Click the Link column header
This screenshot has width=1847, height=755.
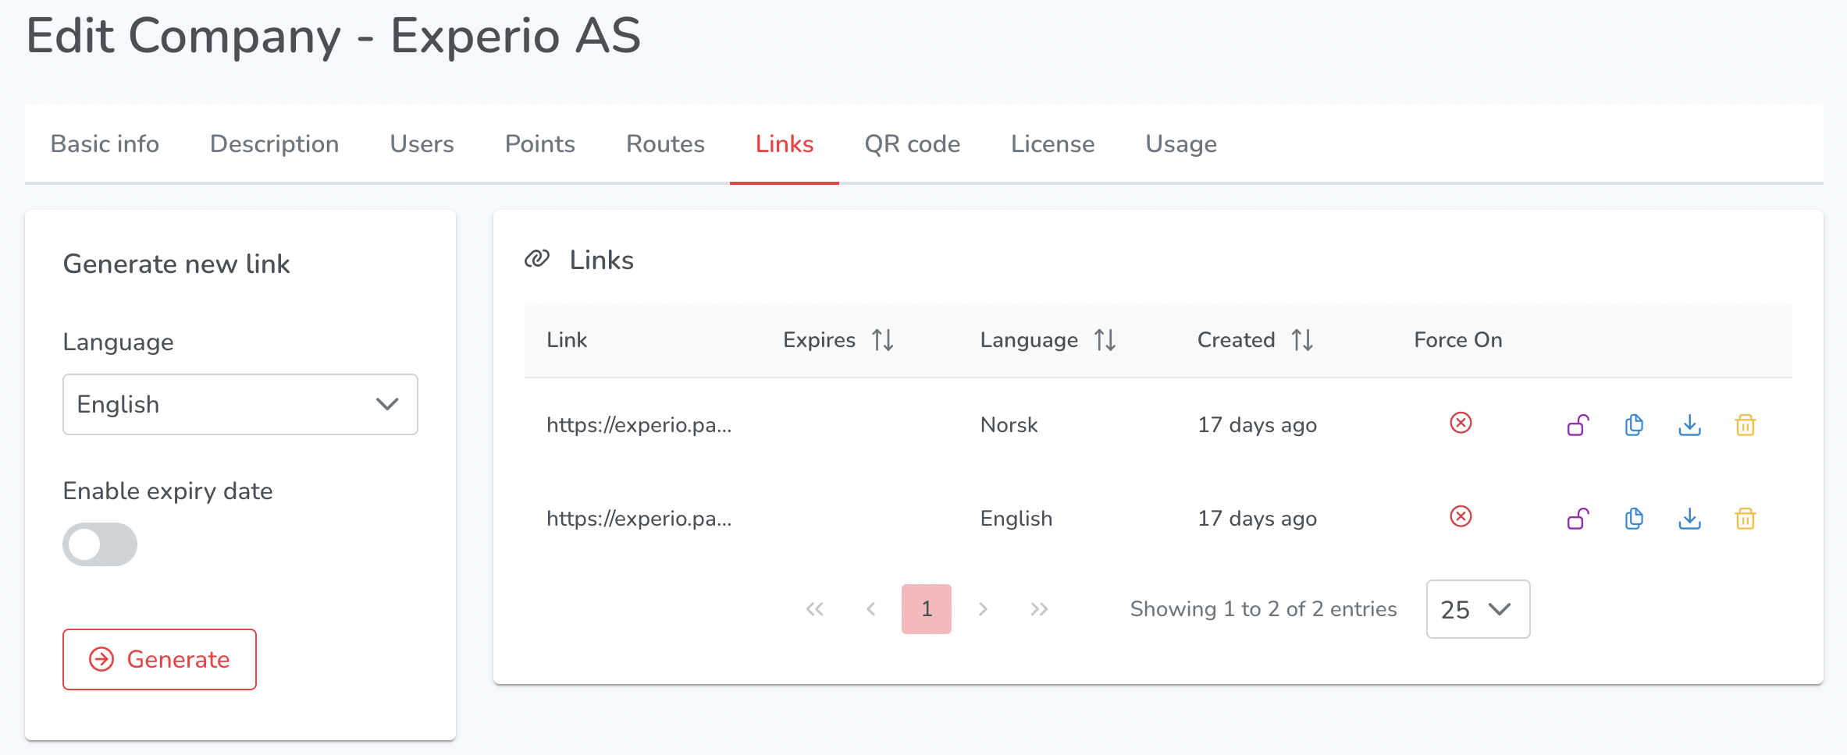(x=567, y=340)
